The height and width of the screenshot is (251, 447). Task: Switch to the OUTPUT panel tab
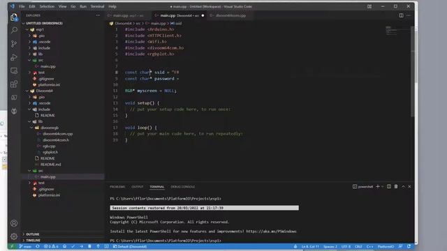[x=138, y=187]
